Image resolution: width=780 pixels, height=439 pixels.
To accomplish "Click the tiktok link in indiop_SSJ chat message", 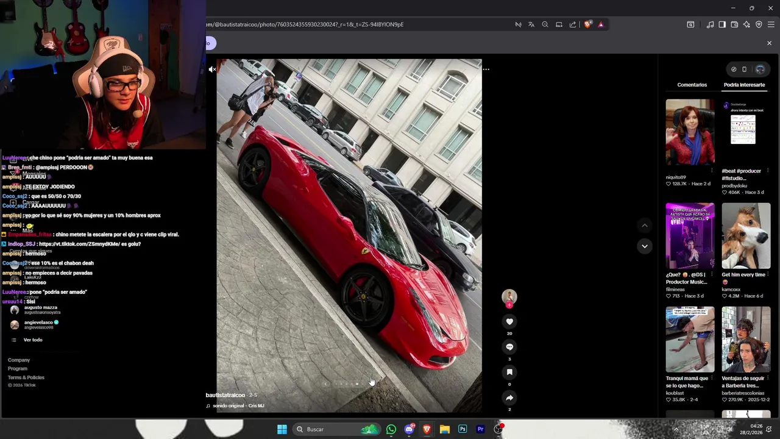I will 80,244.
